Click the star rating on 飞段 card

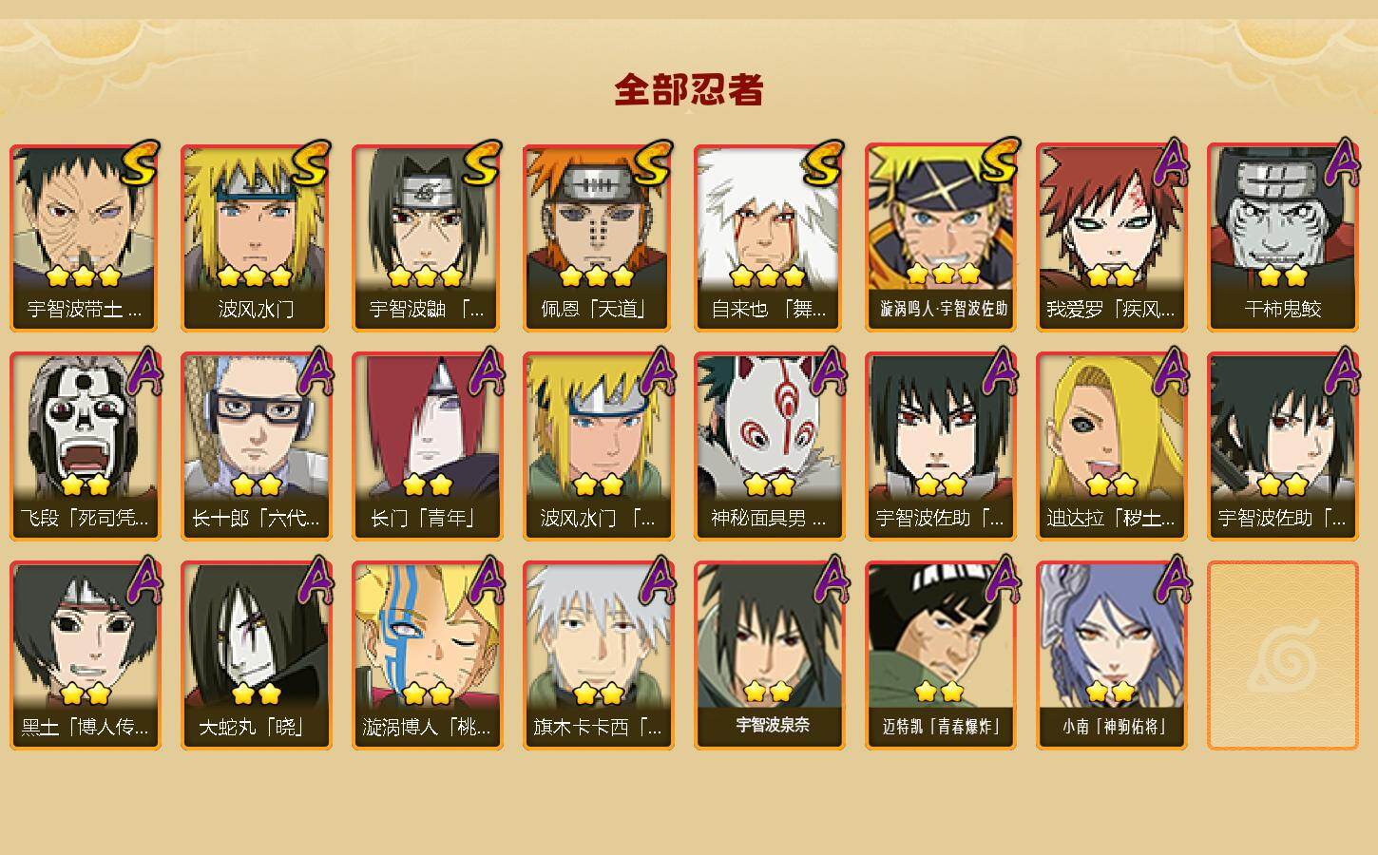click(86, 485)
